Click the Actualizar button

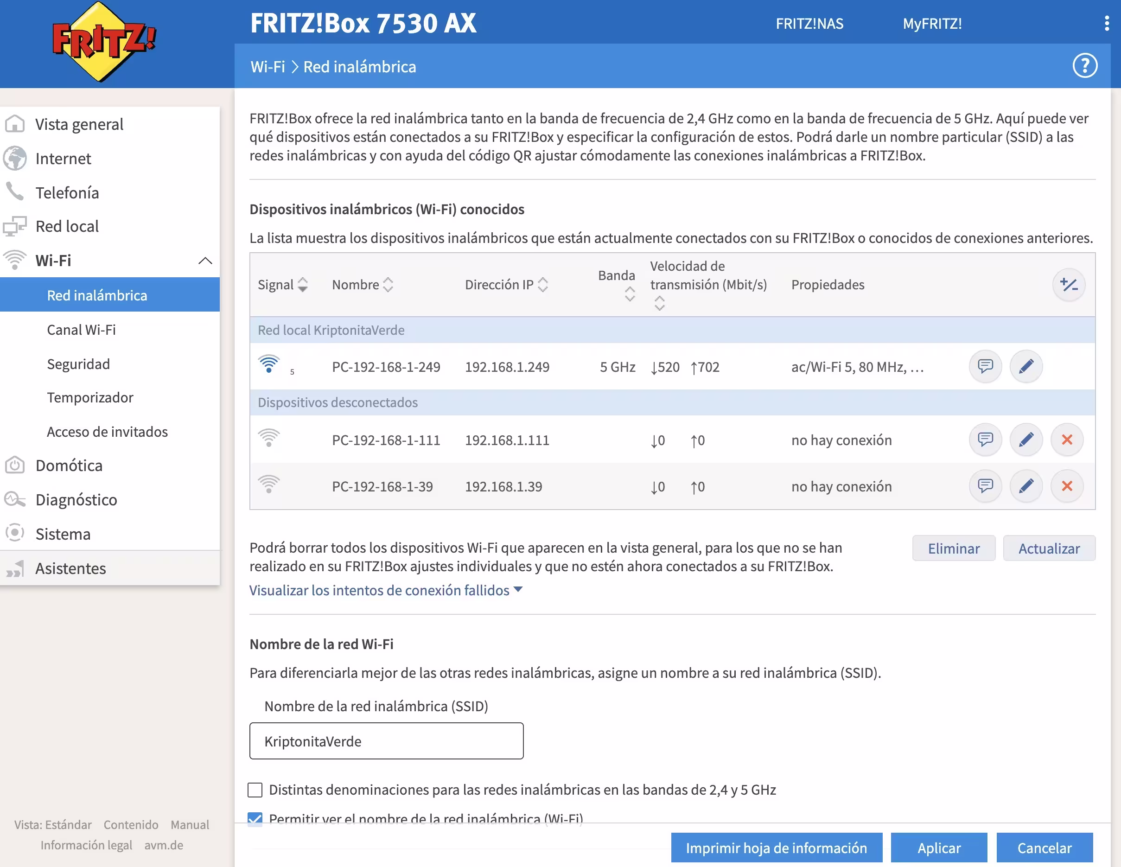1049,548
